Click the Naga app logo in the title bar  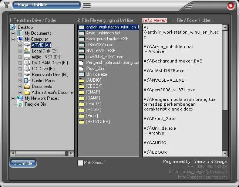[x=6, y=5]
